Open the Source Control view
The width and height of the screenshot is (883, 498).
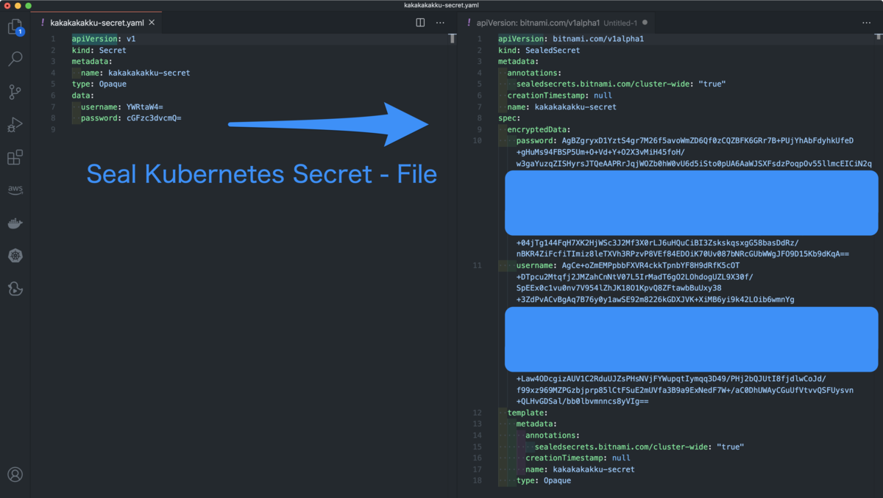point(15,92)
